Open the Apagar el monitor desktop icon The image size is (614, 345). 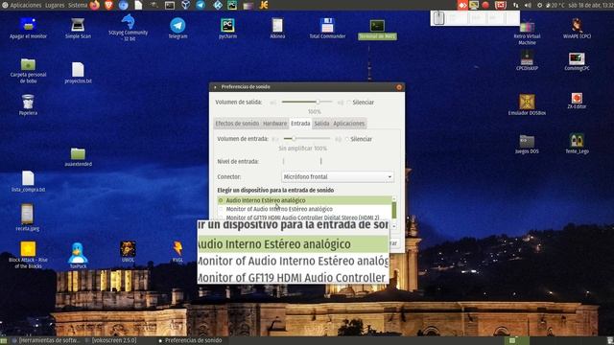(28, 28)
